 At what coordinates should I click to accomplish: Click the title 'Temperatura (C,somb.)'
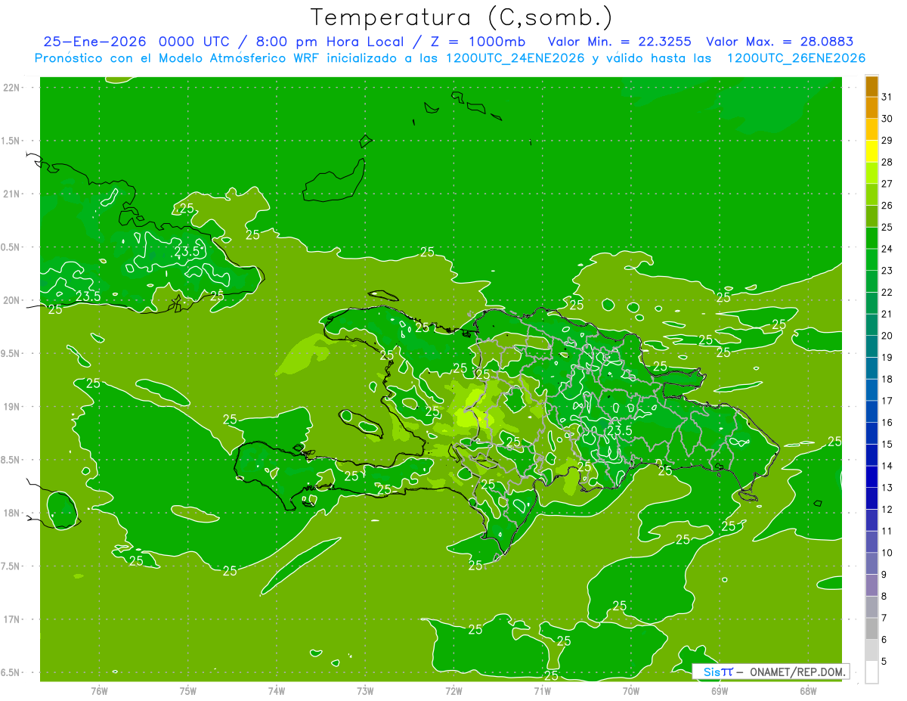click(x=461, y=17)
